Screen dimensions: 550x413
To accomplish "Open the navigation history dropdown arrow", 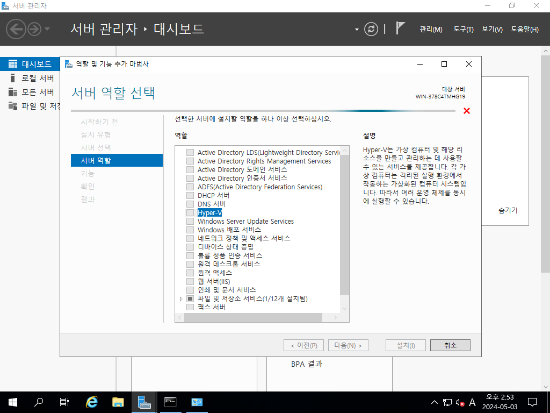I will [x=47, y=29].
